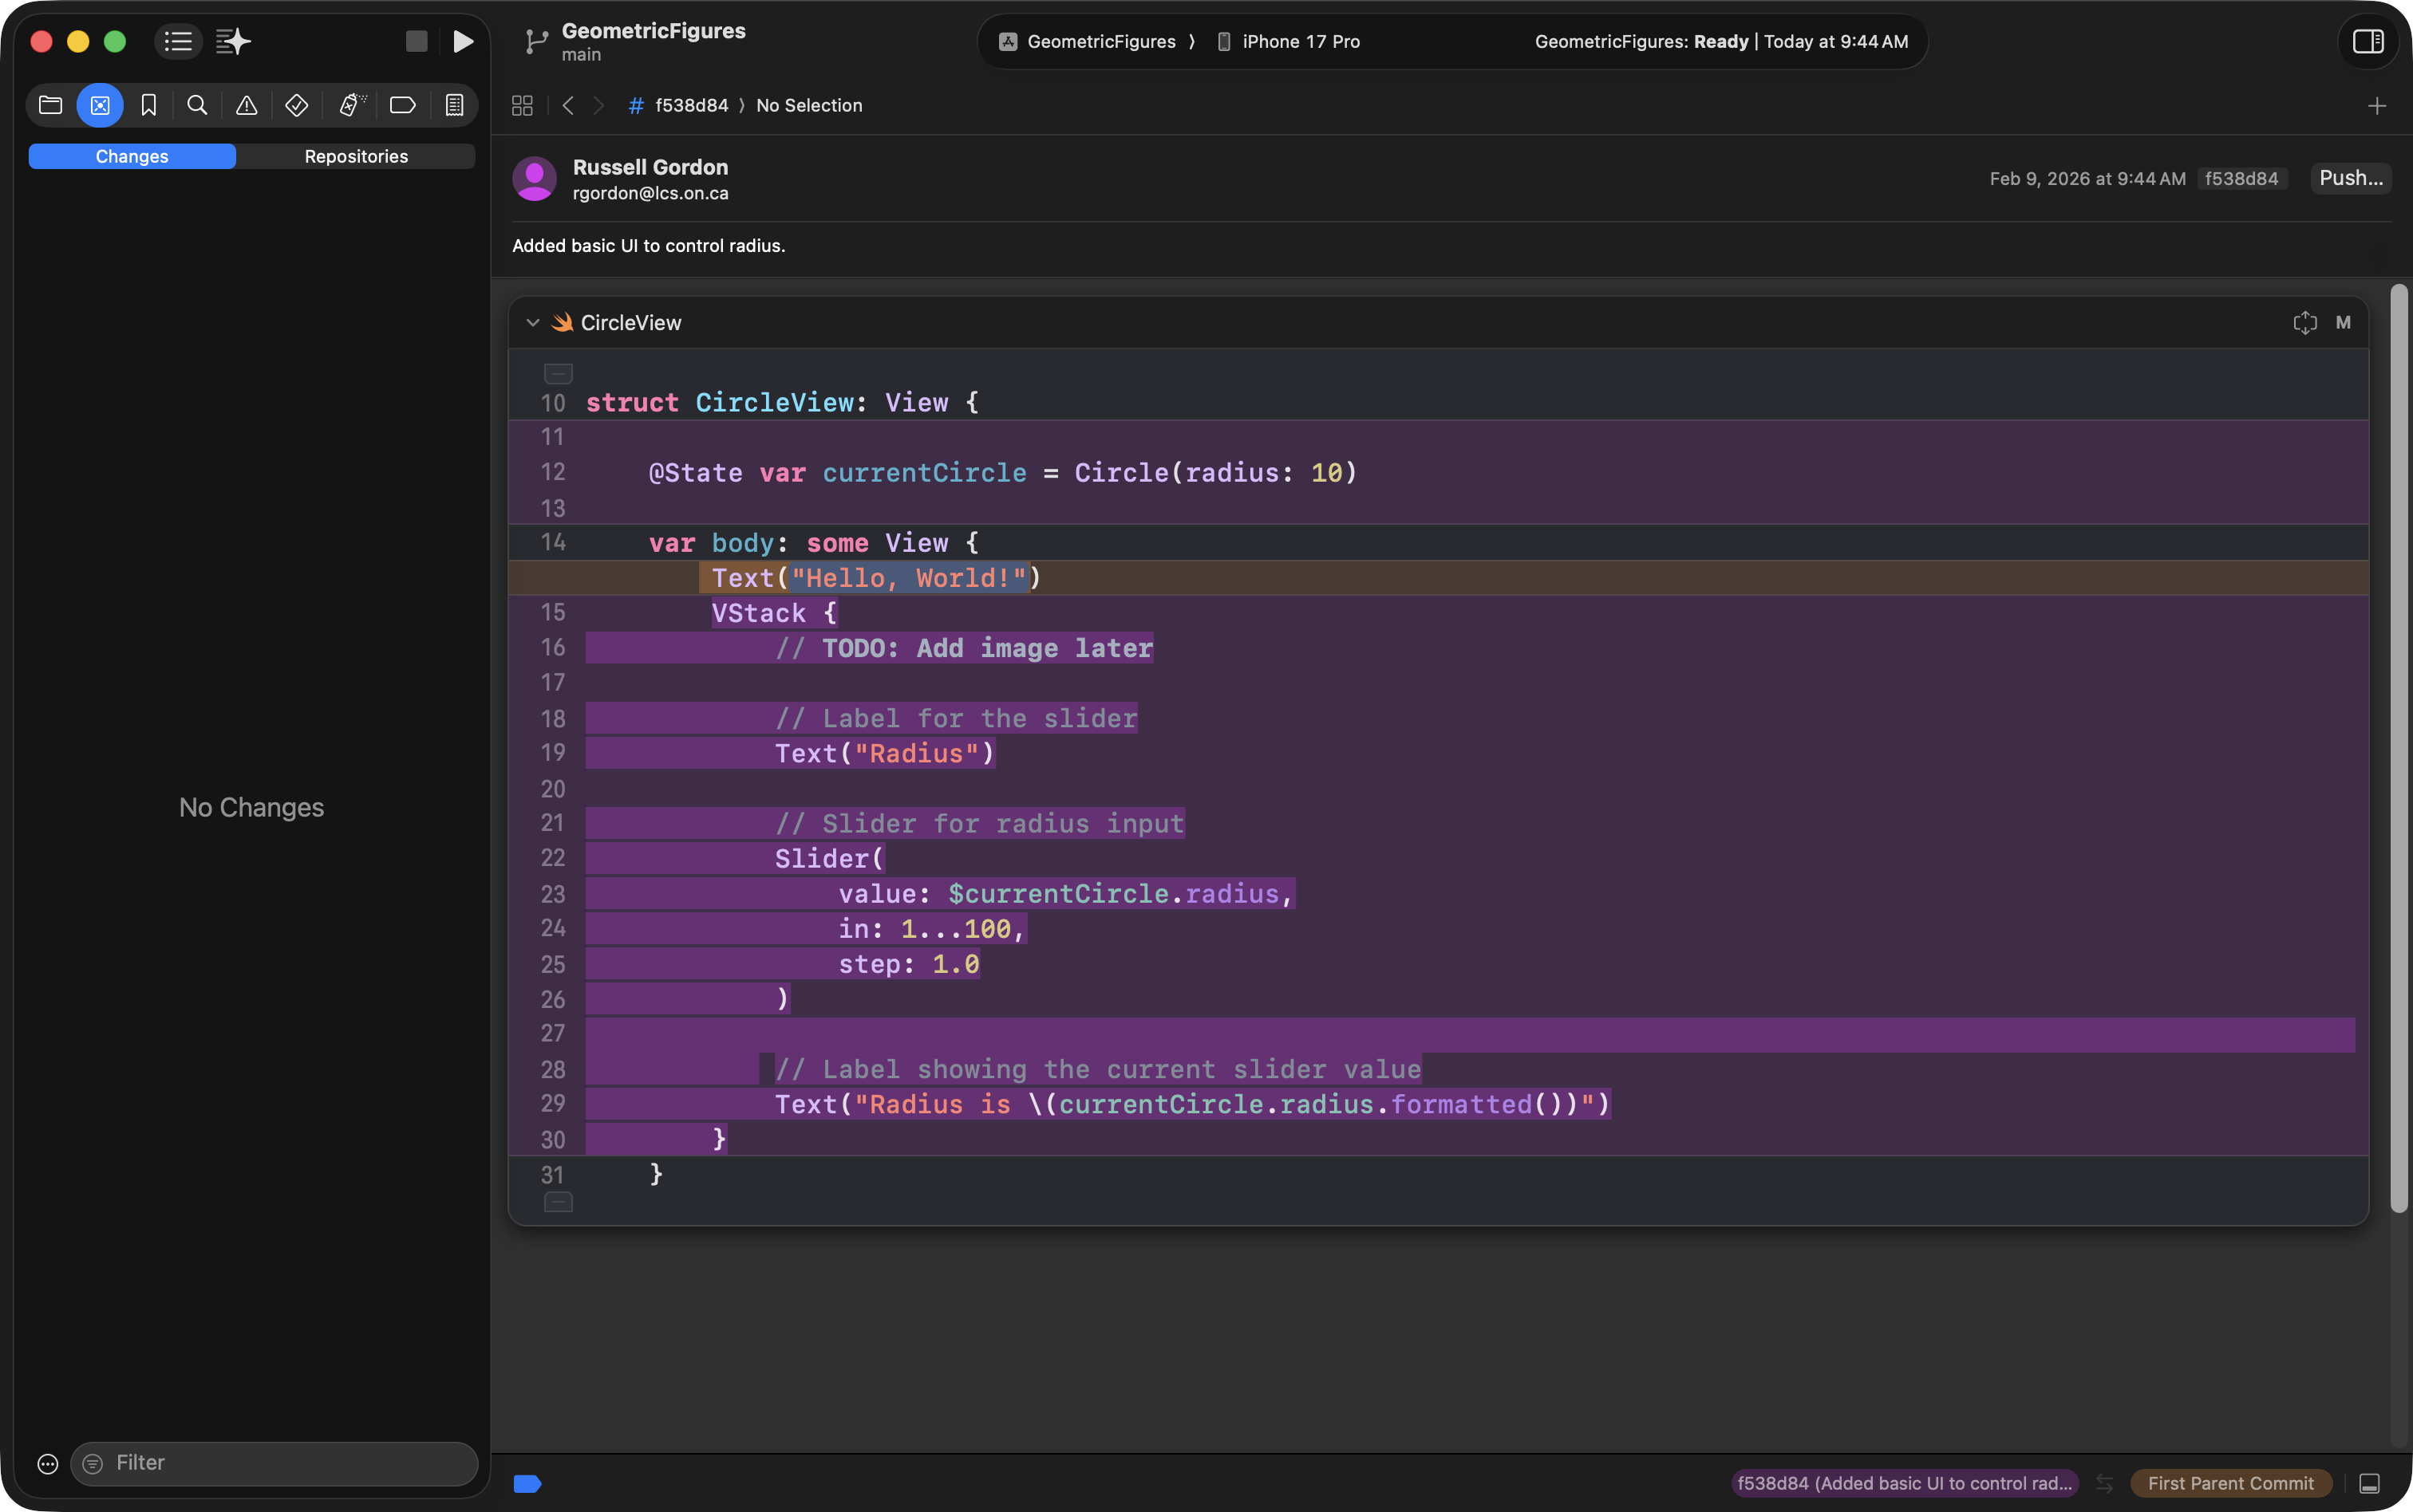The image size is (2413, 1512).
Task: Click the Push... button
Action: click(2350, 178)
